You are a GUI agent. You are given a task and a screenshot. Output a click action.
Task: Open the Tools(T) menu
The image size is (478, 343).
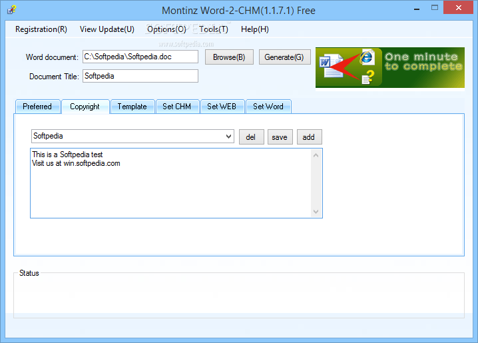(x=214, y=29)
